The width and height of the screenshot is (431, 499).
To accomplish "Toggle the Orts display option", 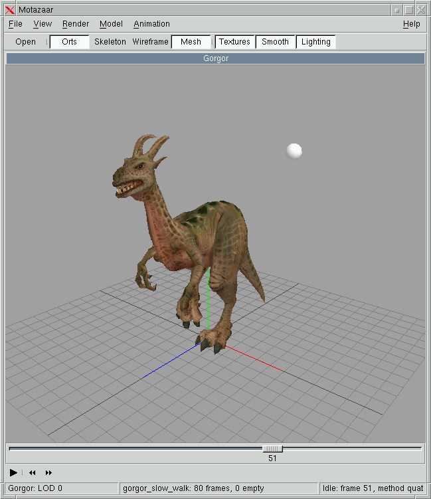I will 69,42.
